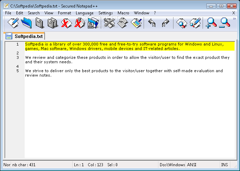Screen dimensions: 240x171
Task: Paste clipboard with the paste brush icon
Action: (136, 23)
